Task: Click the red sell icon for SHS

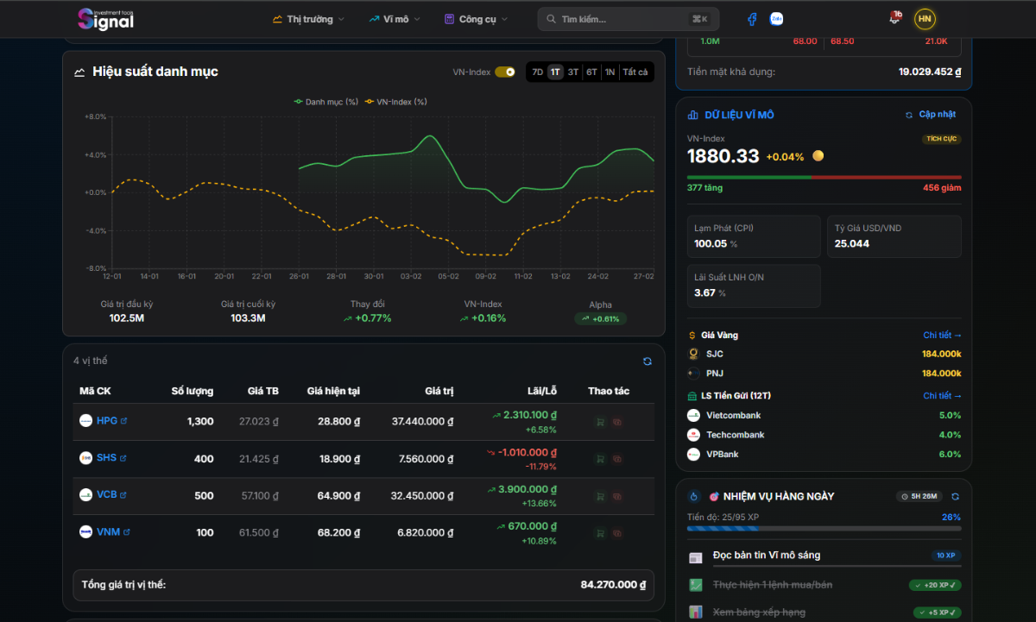Action: pyautogui.click(x=617, y=459)
